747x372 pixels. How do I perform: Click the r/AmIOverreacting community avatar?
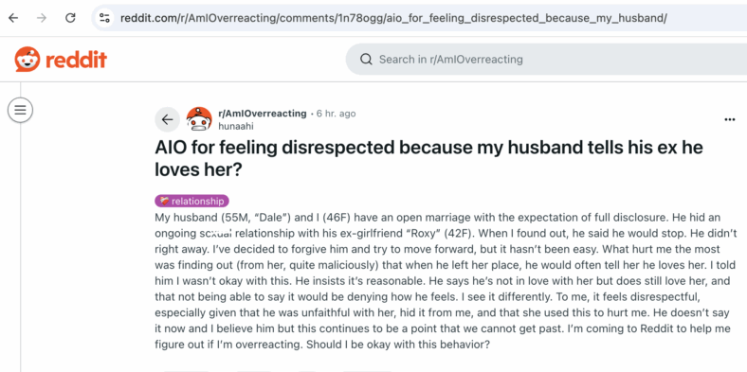tap(199, 119)
